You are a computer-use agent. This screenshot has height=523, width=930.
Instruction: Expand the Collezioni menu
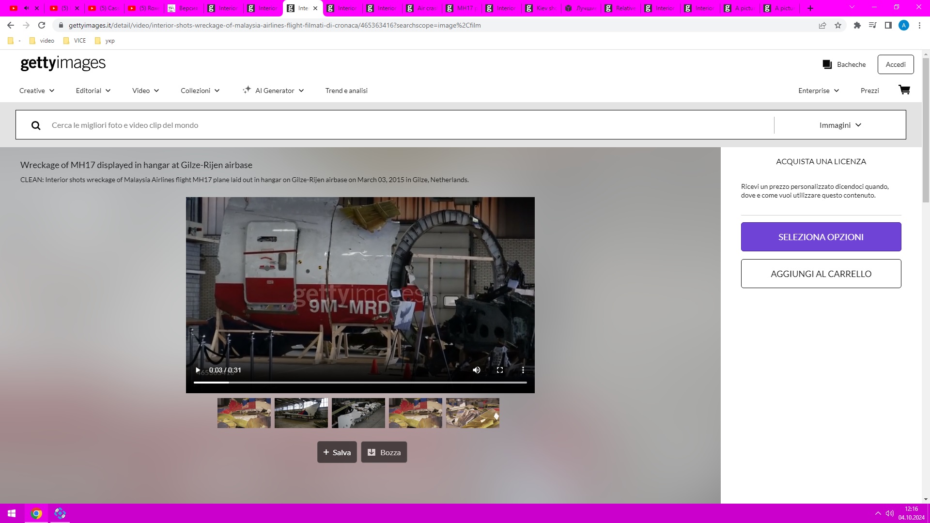click(200, 91)
